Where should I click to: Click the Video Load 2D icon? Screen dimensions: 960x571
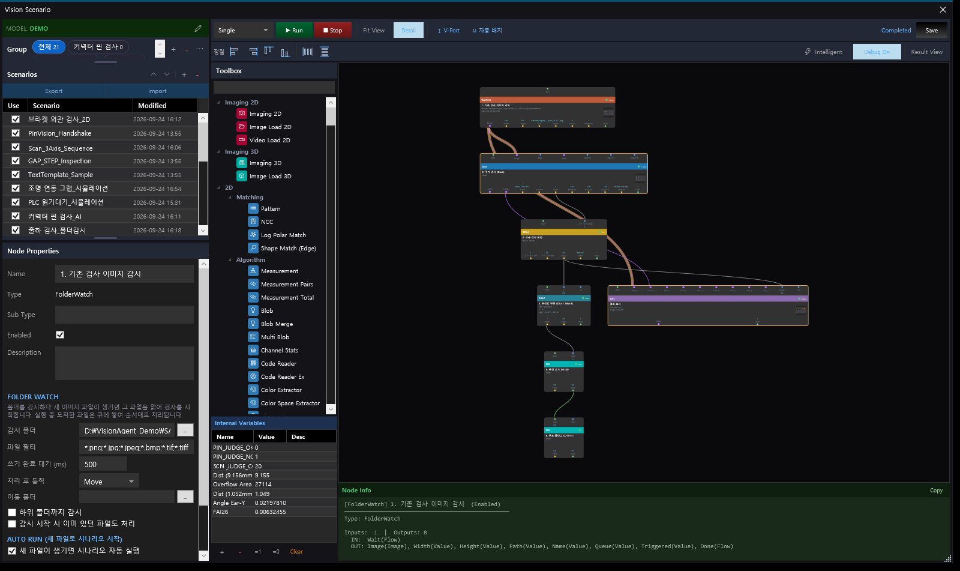pyautogui.click(x=242, y=140)
